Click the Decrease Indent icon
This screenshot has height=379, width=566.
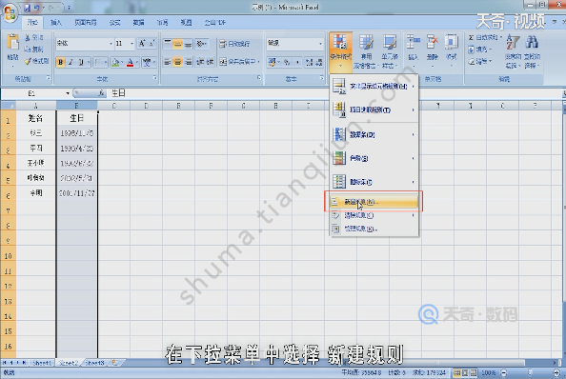tap(200, 62)
